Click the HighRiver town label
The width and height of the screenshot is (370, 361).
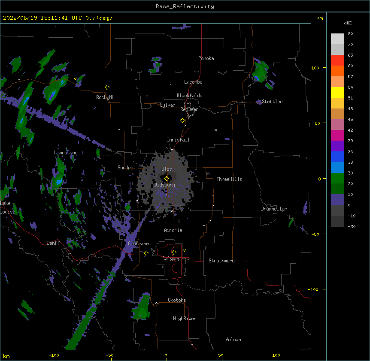(x=185, y=319)
